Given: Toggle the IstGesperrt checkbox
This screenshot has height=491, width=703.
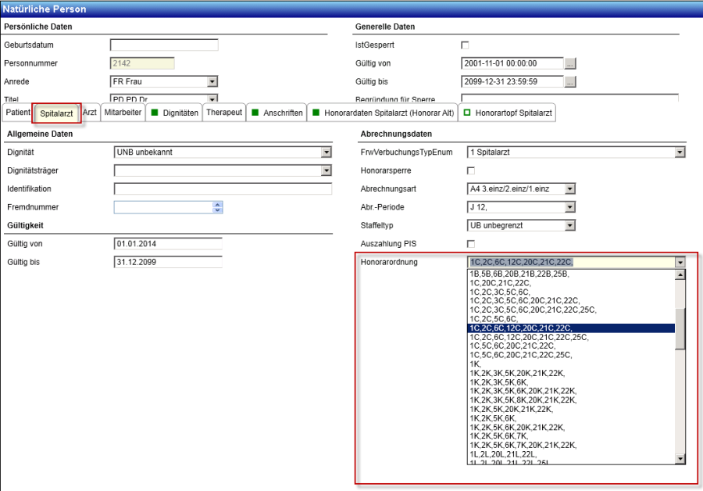Looking at the screenshot, I should [466, 45].
